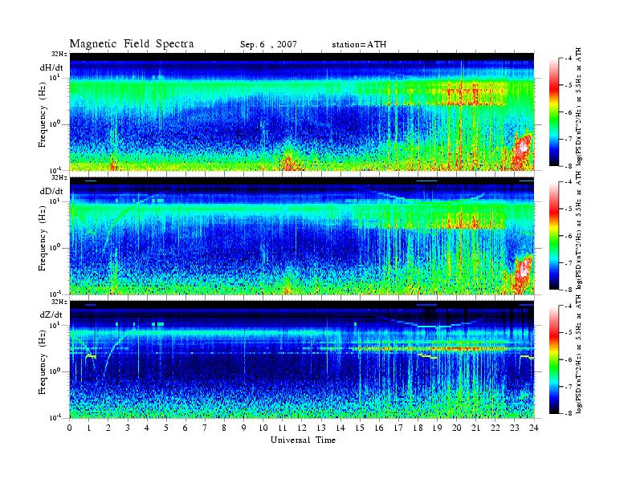
Task: Click the hour 23 tick label on time axis
Action: (x=515, y=428)
